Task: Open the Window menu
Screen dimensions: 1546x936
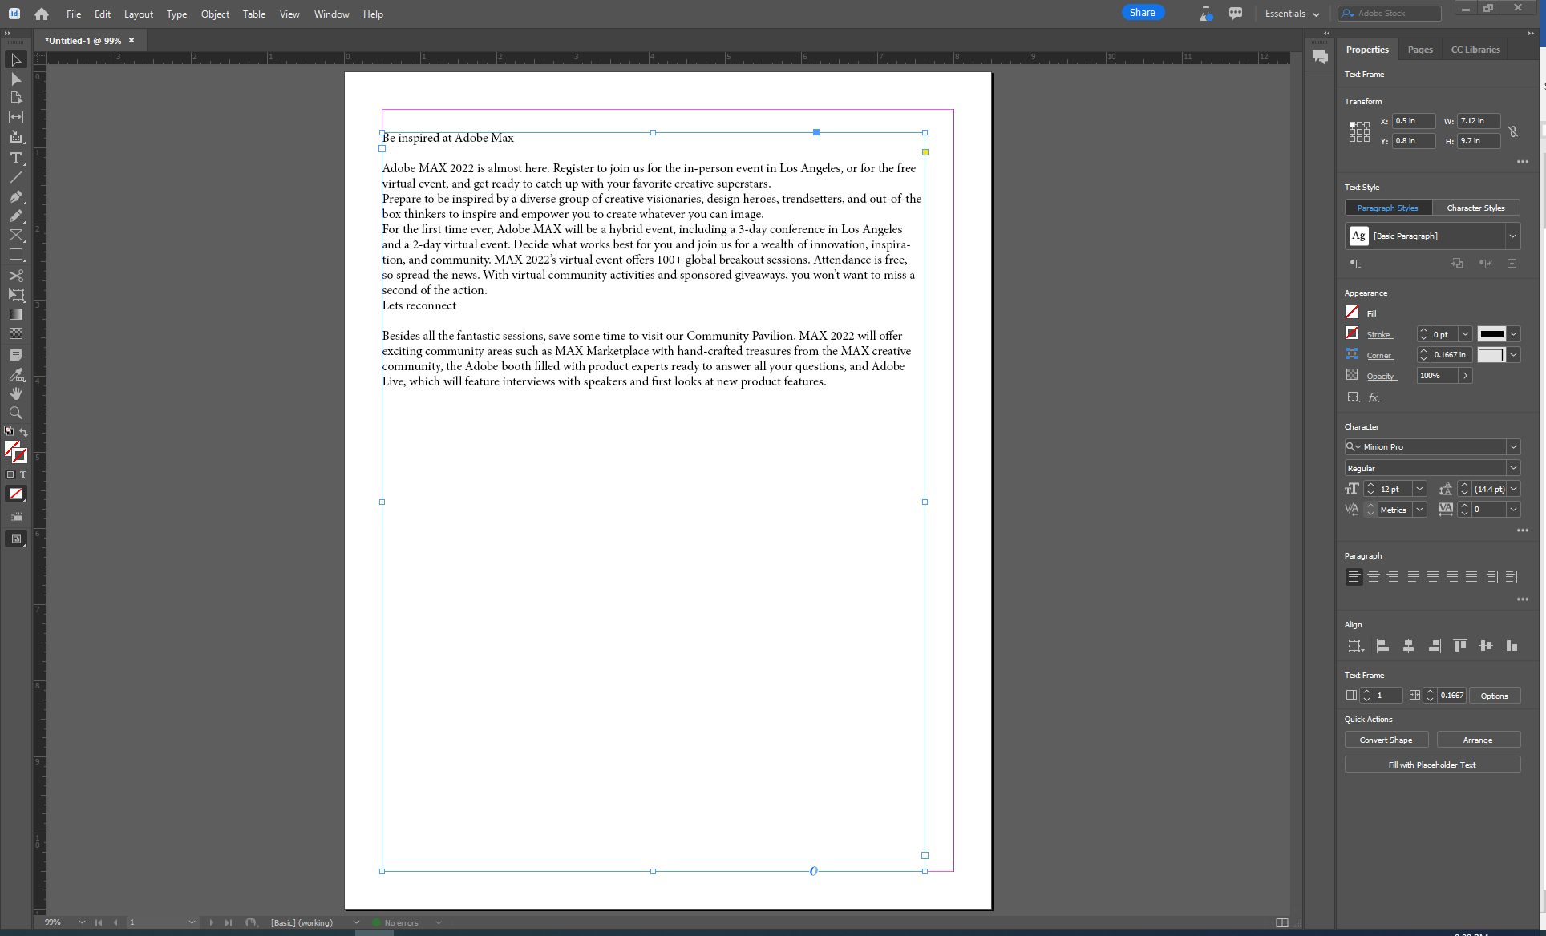Action: tap(331, 14)
